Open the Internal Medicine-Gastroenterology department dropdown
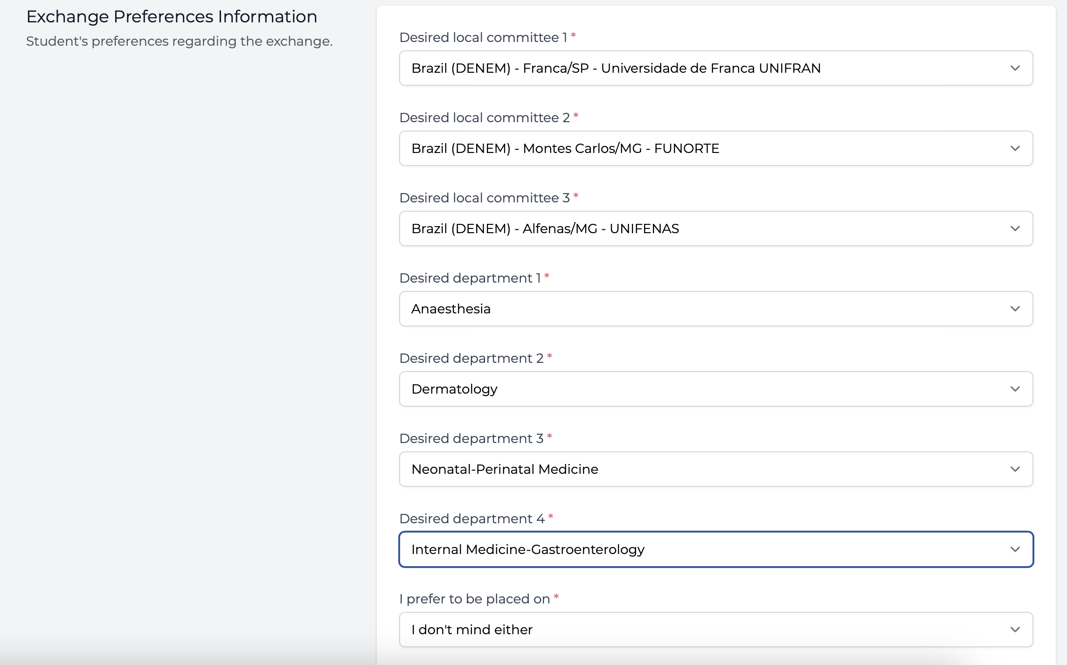The width and height of the screenshot is (1067, 665). click(716, 549)
